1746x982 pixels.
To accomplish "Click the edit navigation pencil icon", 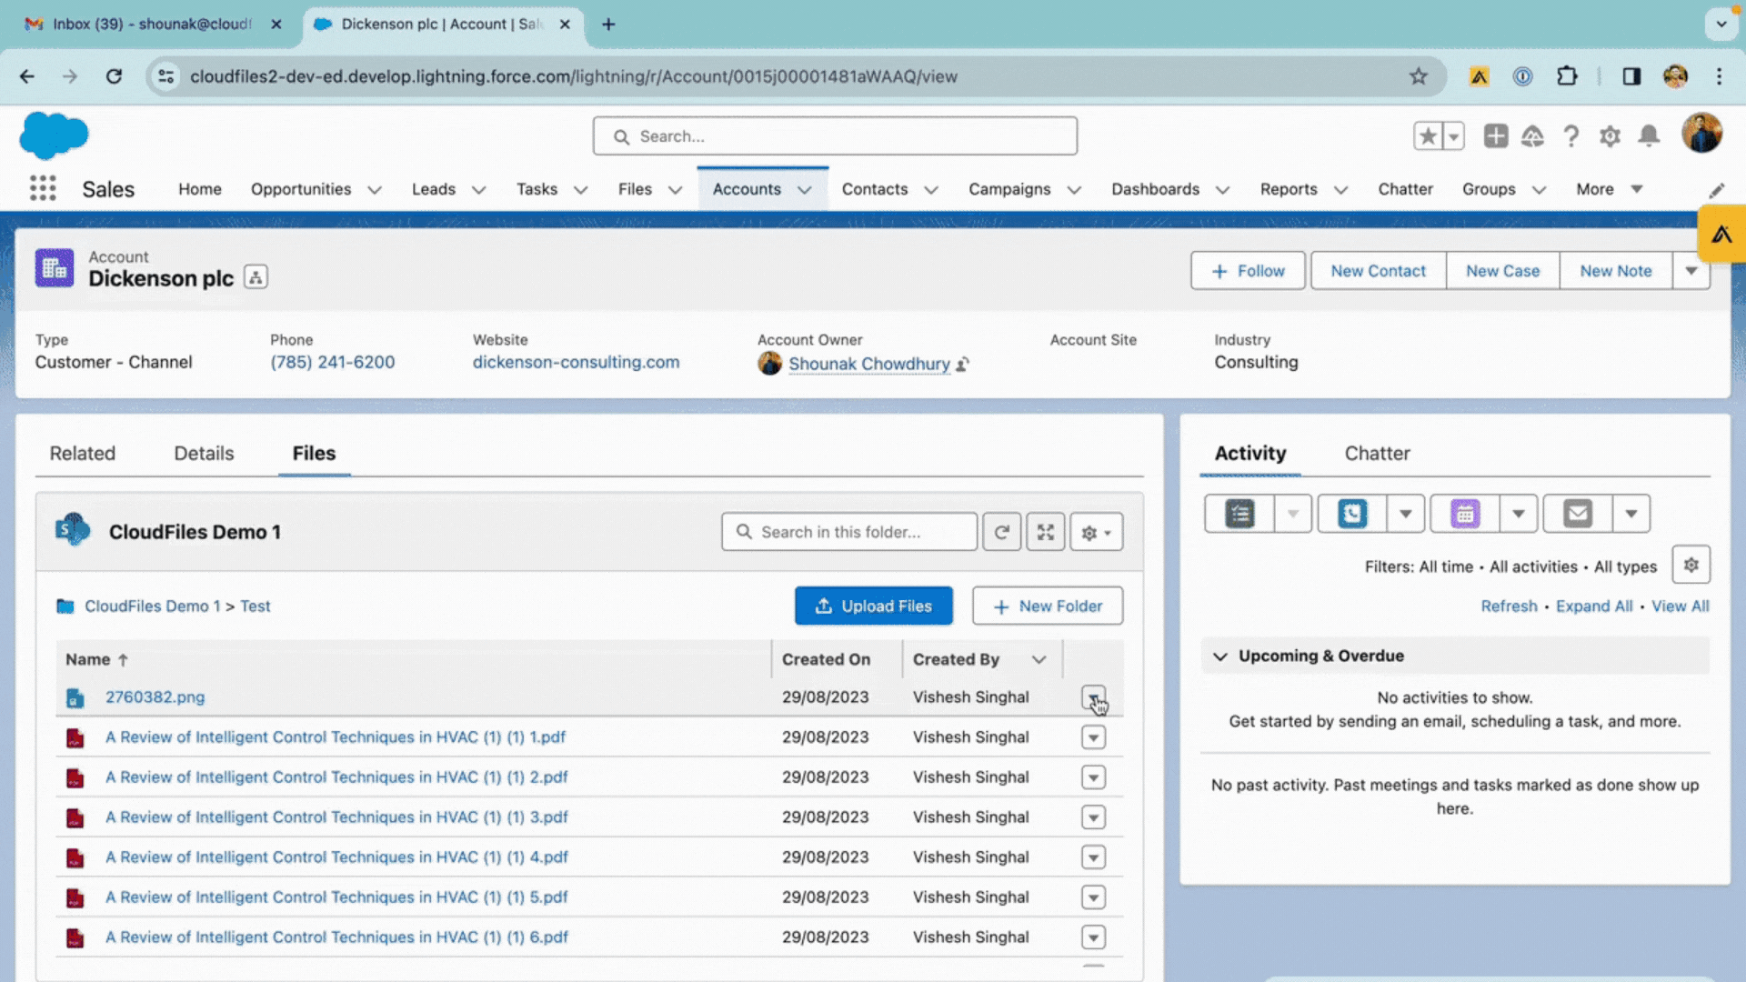I will pyautogui.click(x=1716, y=190).
